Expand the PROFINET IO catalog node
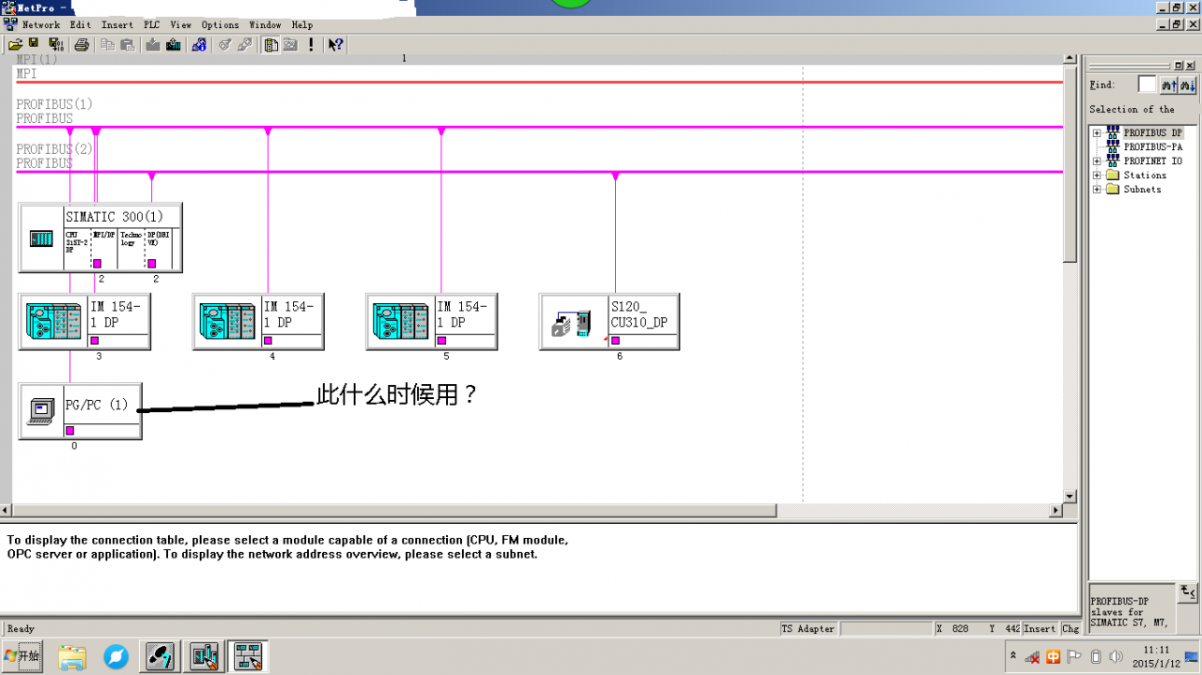The image size is (1202, 675). click(1096, 161)
